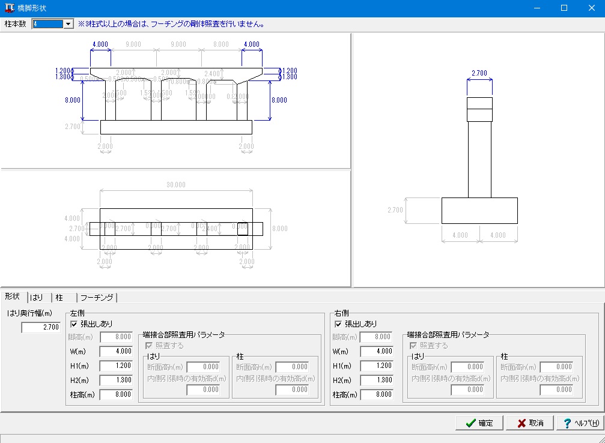Viewport: 605px width, 443px height.
Task: Open the フーチング tab
Action: (x=97, y=297)
